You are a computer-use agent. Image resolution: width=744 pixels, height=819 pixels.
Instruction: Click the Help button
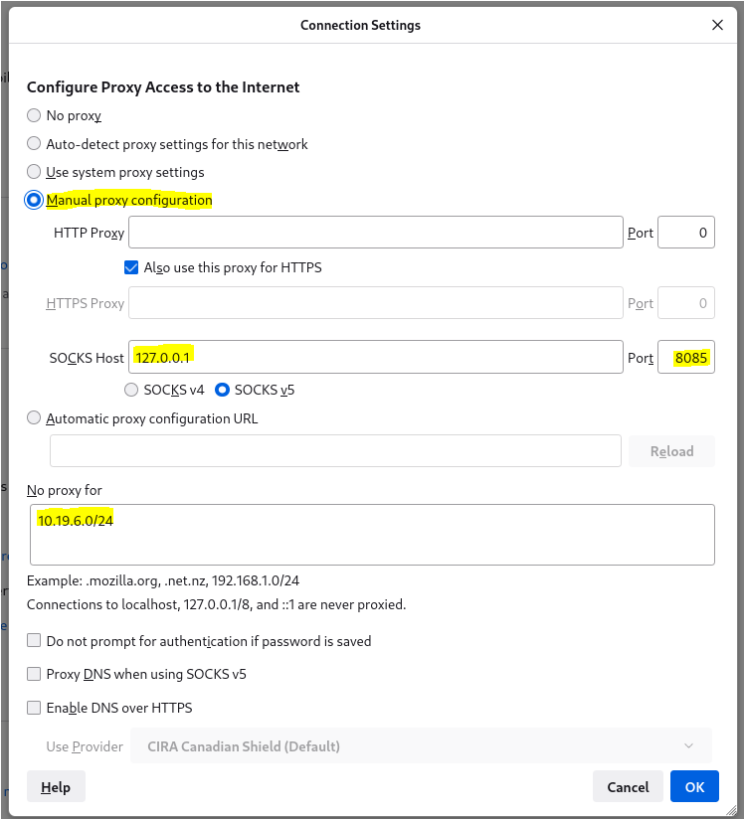pos(56,787)
